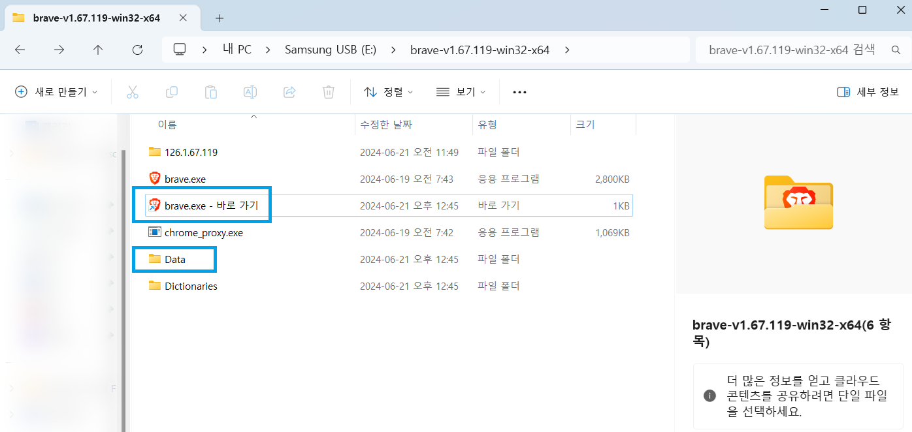Click the 126.1.67.119 folder icon

tap(154, 152)
